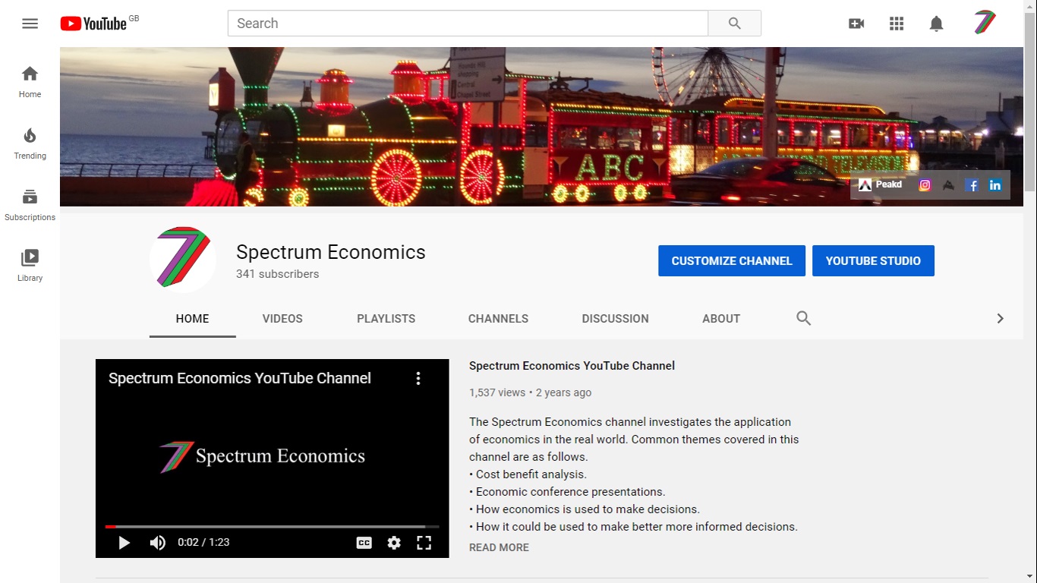The height and width of the screenshot is (583, 1037).
Task: Click the Spectrum Economics channel avatar
Action: [183, 259]
